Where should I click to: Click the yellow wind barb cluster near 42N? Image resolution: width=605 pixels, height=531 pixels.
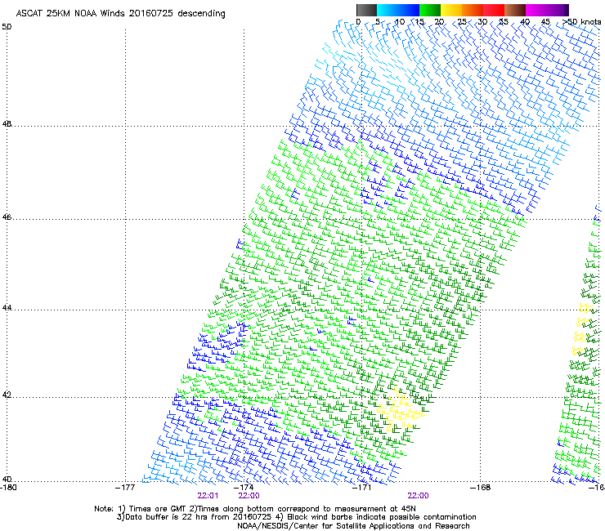[x=401, y=409]
